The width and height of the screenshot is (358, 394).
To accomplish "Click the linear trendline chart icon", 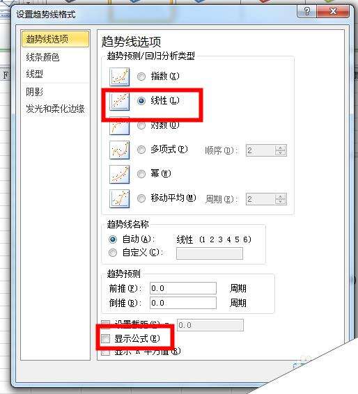I will (x=119, y=101).
